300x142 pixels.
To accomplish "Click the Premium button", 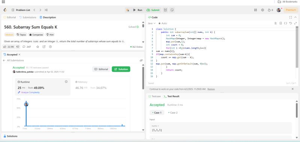I will (291, 10).
